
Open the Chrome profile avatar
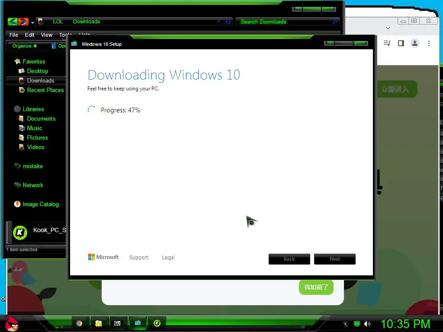(415, 43)
